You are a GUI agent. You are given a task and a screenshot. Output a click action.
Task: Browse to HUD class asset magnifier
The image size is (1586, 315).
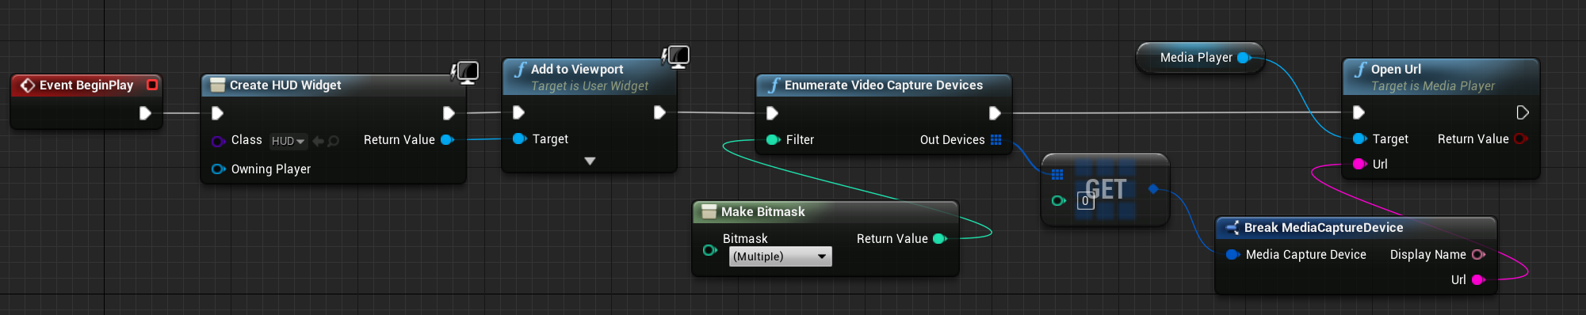[x=334, y=141]
